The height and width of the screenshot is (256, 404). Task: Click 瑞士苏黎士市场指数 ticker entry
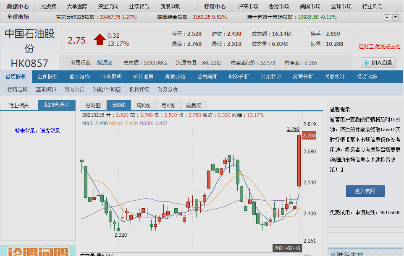pyautogui.click(x=292, y=17)
